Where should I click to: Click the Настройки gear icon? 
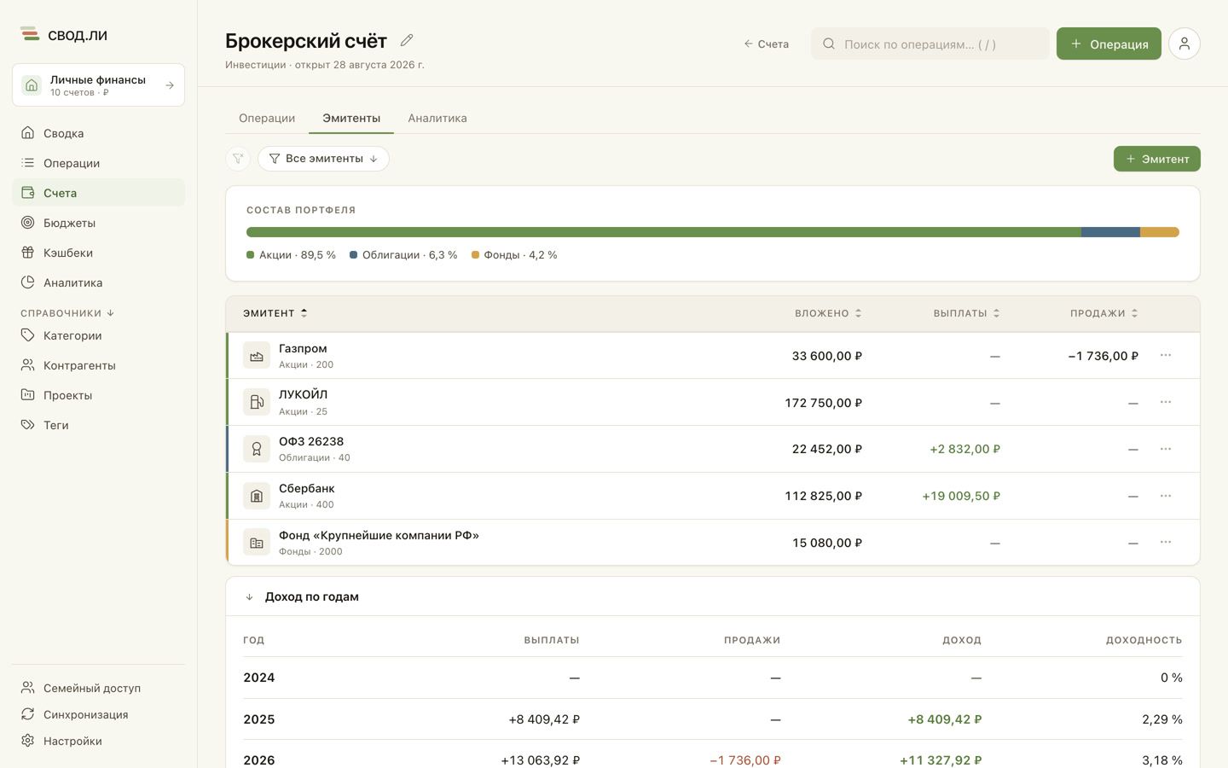tap(28, 741)
